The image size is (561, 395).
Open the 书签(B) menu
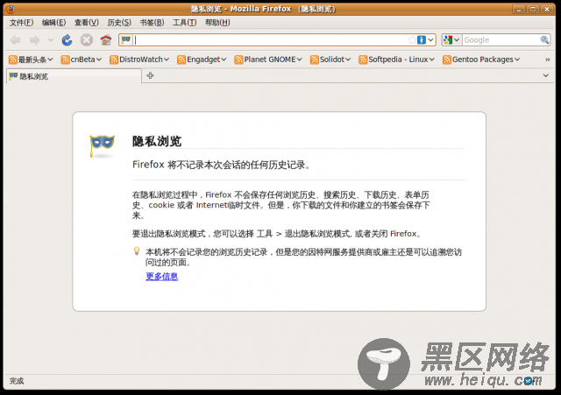pyautogui.click(x=152, y=23)
